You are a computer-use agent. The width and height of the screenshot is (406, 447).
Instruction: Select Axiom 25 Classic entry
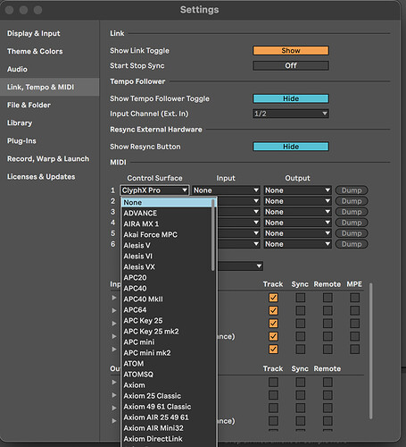(x=167, y=396)
